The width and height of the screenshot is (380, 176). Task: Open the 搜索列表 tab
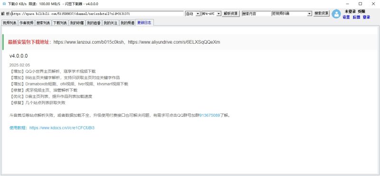[x=43, y=23]
